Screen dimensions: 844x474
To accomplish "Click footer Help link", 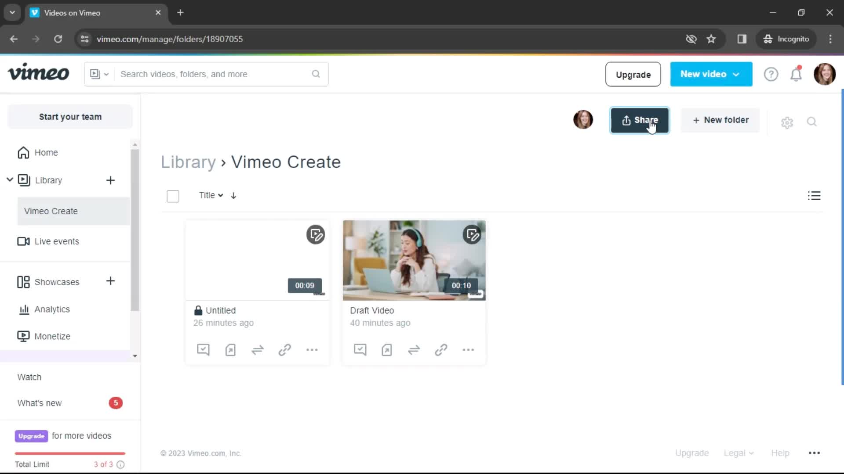I will 780,453.
